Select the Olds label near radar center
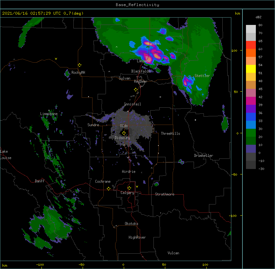This screenshot has width=275, height=269. point(124,126)
